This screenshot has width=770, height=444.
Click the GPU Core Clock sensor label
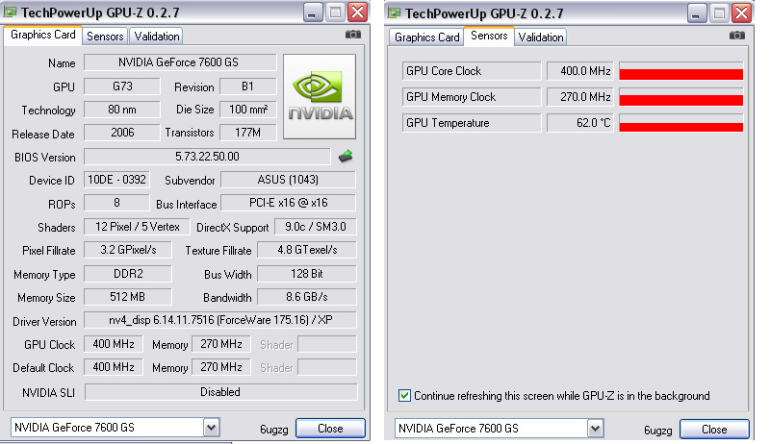[x=472, y=71]
